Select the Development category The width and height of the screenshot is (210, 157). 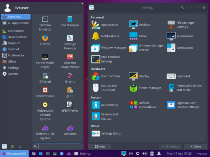point(16,37)
